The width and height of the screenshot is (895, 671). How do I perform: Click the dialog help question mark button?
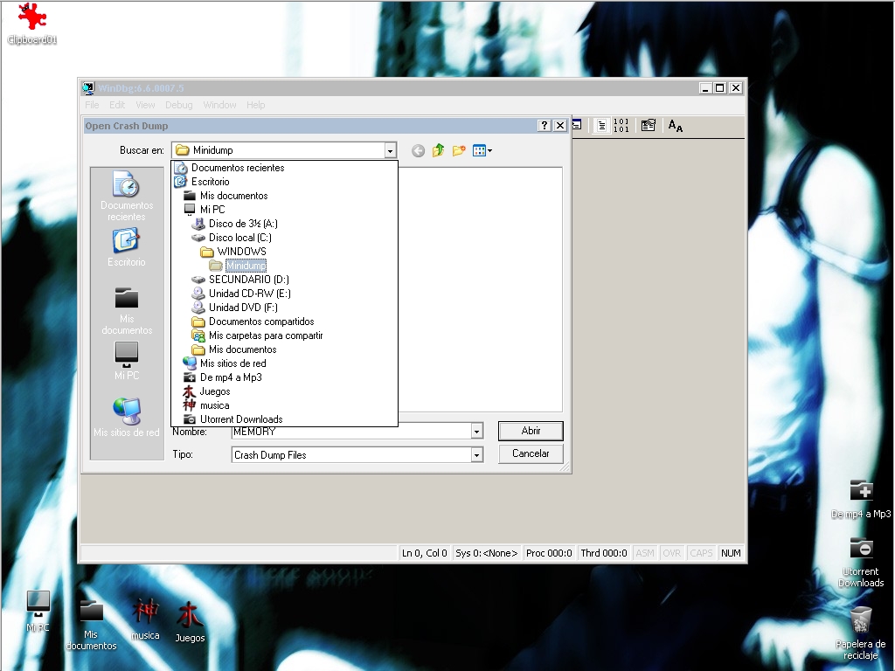pos(545,126)
